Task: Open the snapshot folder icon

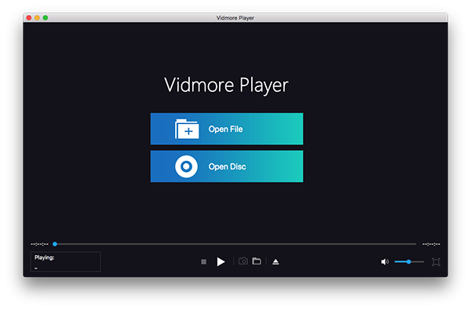Action: coord(257,261)
